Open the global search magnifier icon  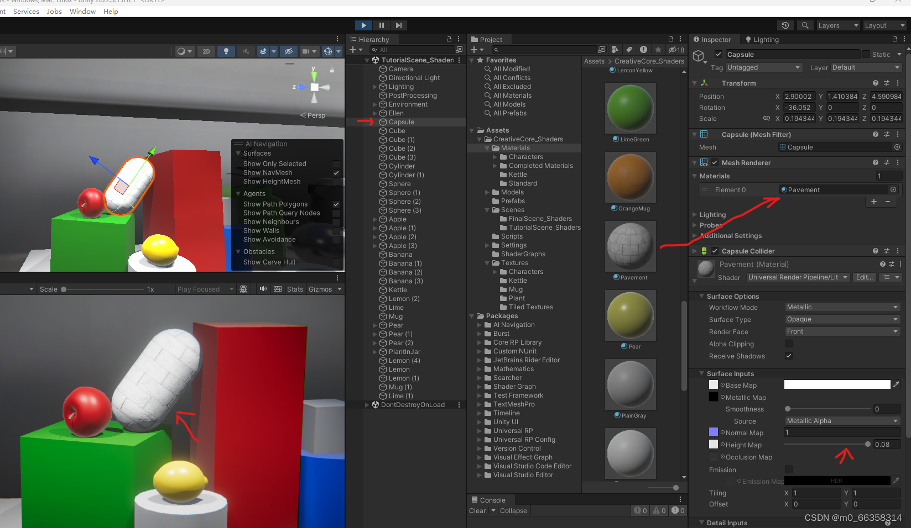pyautogui.click(x=805, y=25)
